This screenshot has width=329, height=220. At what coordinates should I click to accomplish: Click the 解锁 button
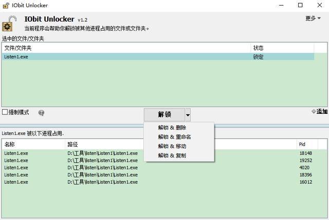pyautogui.click(x=164, y=115)
